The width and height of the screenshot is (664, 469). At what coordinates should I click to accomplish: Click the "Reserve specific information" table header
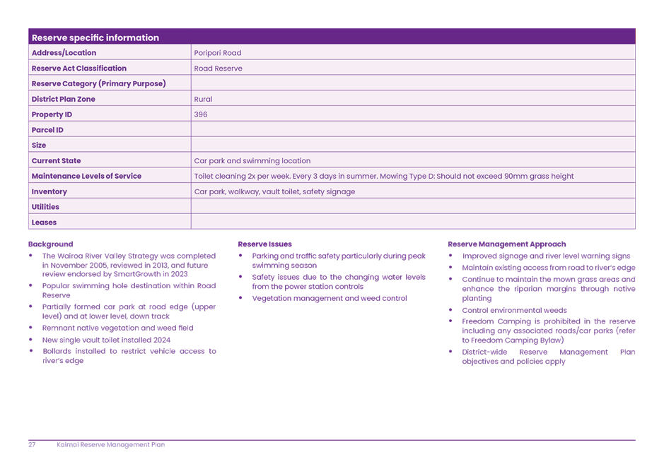point(95,37)
